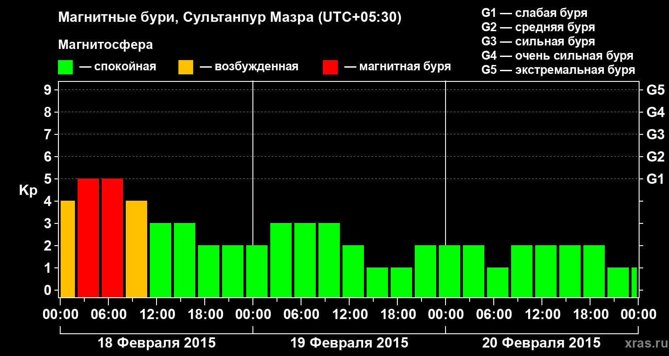Click the '12:00' time label under 18 February
Screen dimensions: 669x356
[x=157, y=315]
